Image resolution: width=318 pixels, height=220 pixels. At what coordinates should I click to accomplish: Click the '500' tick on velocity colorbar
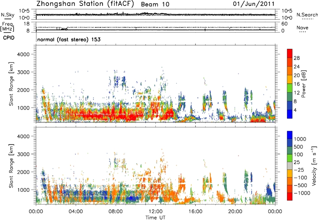point(299,147)
